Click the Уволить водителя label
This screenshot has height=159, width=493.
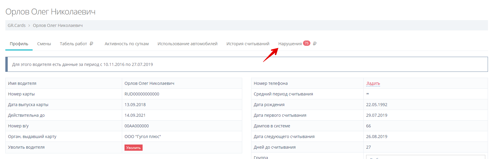point(26,147)
